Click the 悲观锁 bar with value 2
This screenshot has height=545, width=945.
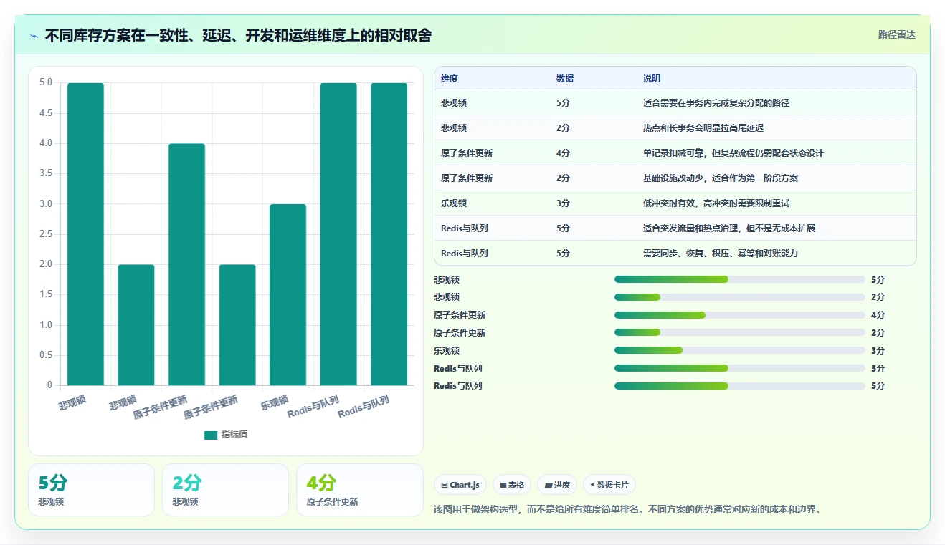136,325
